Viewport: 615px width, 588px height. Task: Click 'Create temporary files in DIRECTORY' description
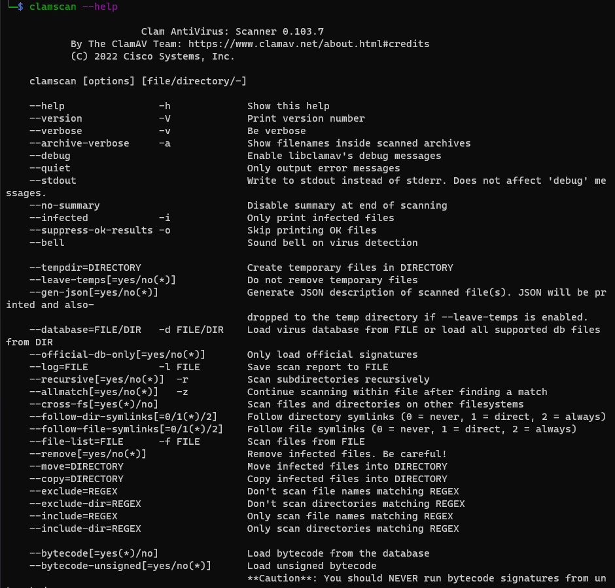pos(350,268)
